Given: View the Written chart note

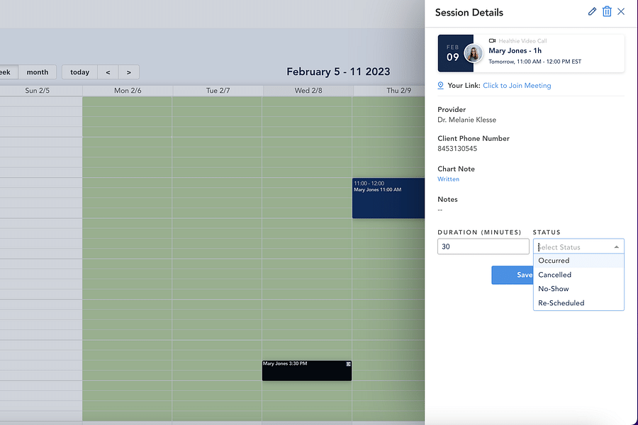Looking at the screenshot, I should 448,178.
